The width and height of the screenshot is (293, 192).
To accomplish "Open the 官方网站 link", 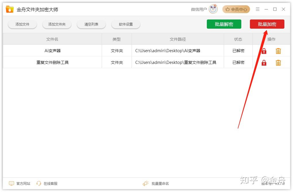I will pos(23,184).
